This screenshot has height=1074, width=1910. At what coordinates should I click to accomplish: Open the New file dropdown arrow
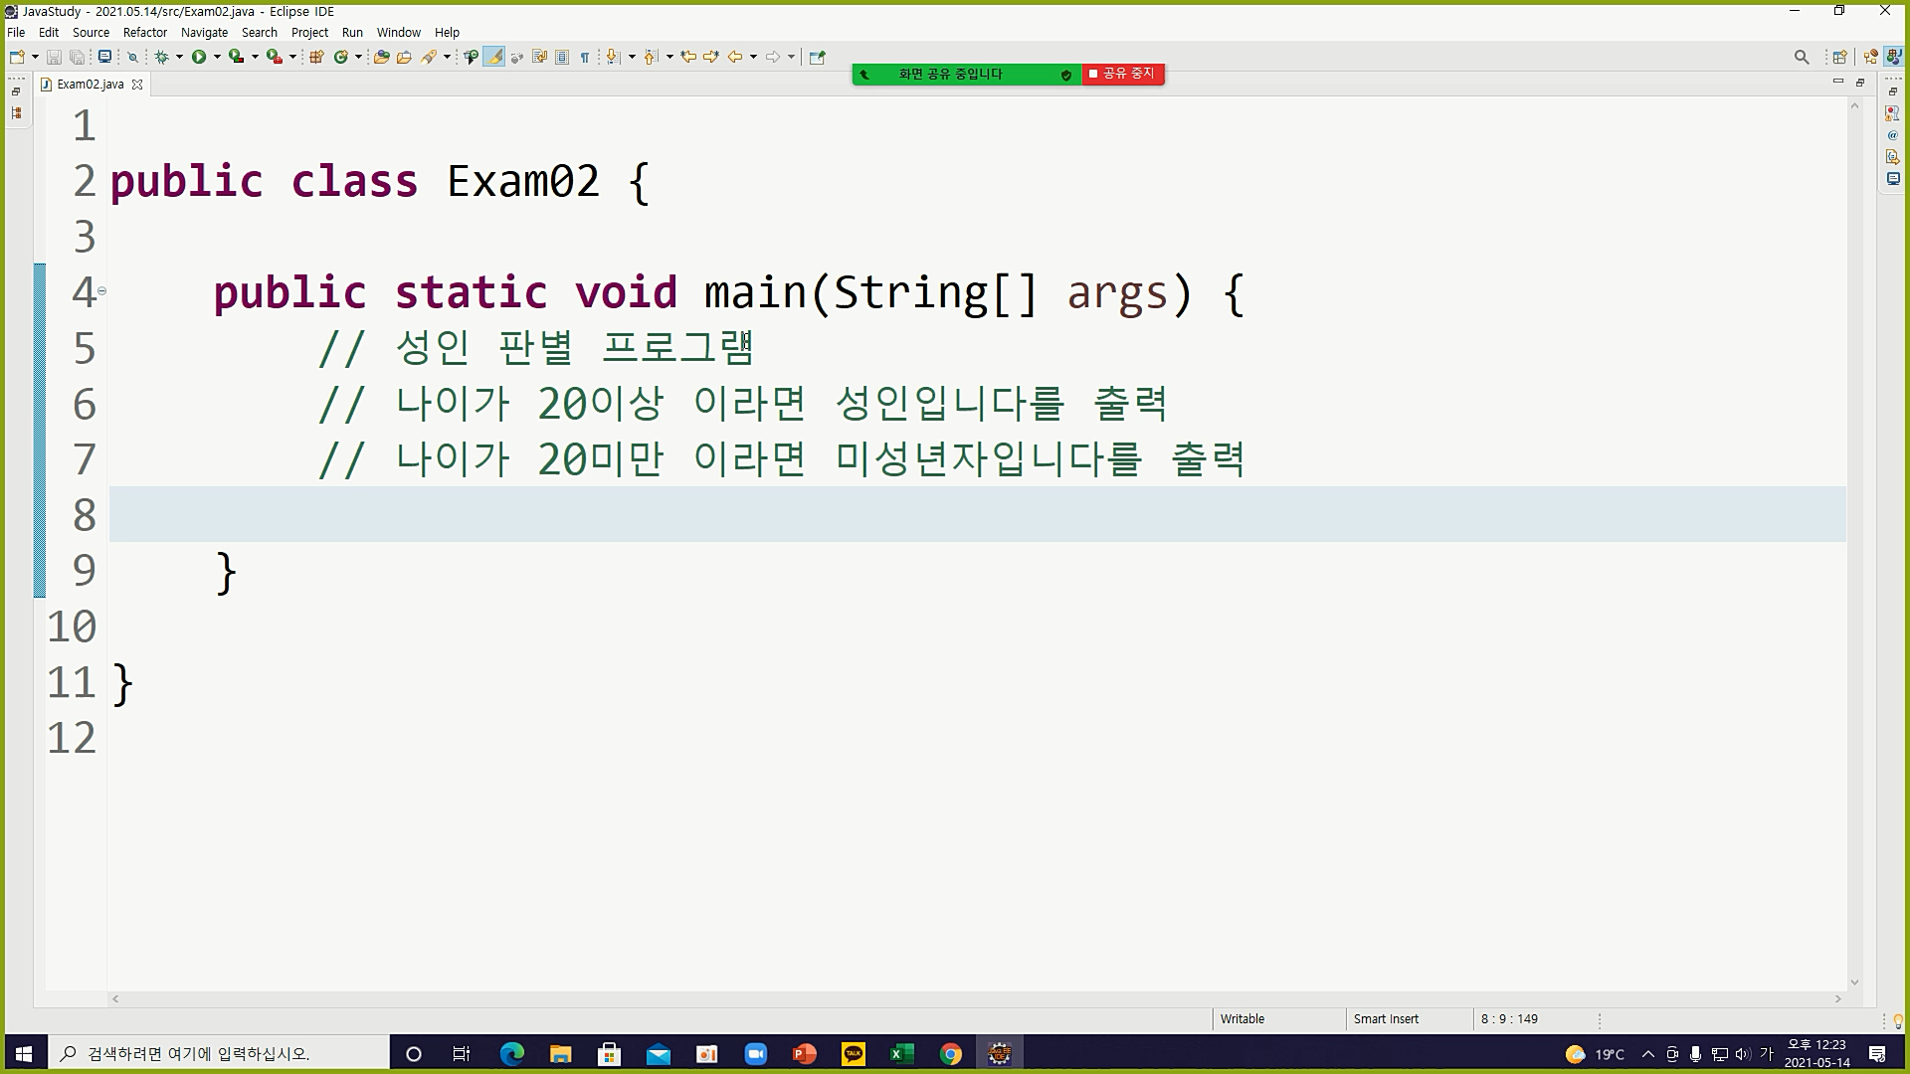coord(35,57)
